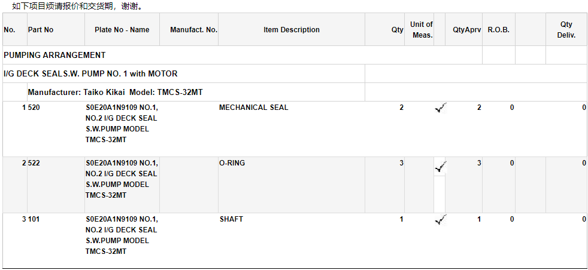Click the QtyAprv column header
Viewport: 588px width, 270px height.
point(468,30)
